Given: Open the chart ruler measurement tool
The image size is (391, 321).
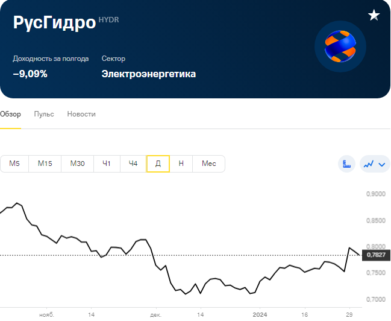Looking at the screenshot, I should point(346,164).
